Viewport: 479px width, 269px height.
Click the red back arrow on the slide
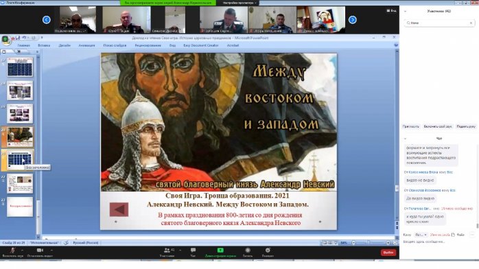pos(119,209)
